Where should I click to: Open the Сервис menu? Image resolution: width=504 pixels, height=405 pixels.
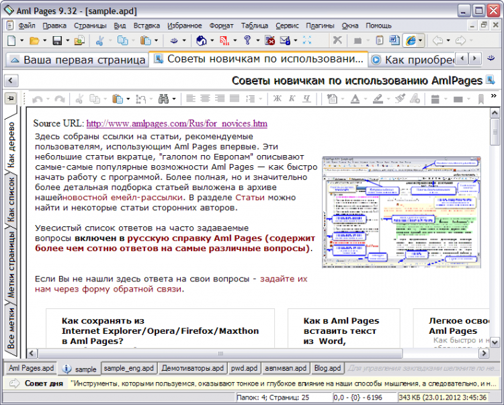coord(287,26)
